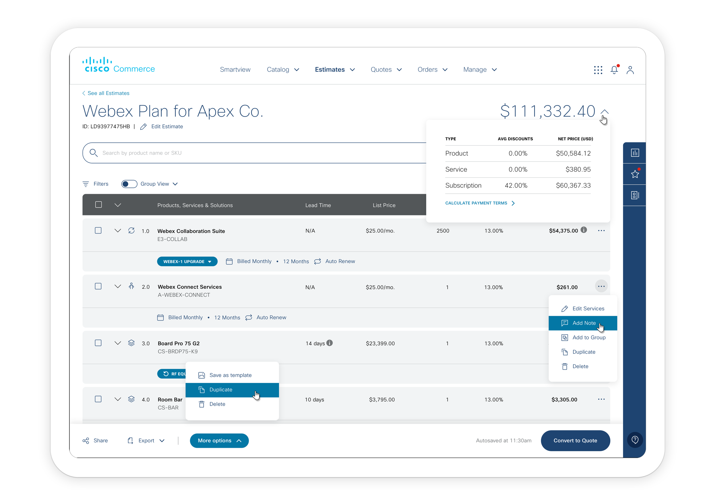
Task: Open the star favorites sidebar icon
Action: point(635,174)
